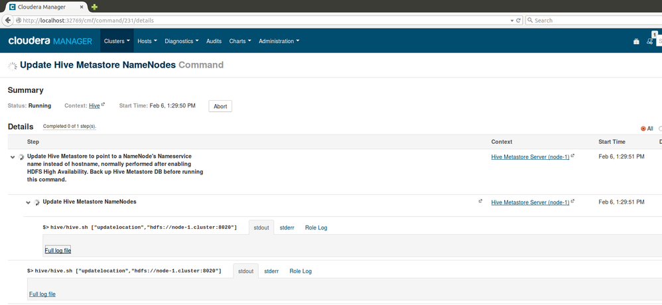
Task: Select the lower stderr tab
Action: point(271,271)
